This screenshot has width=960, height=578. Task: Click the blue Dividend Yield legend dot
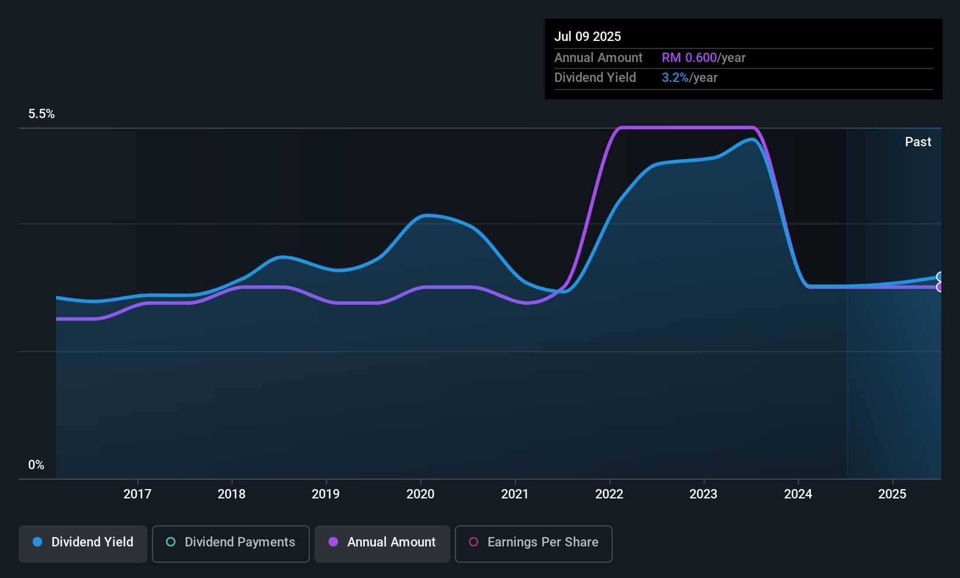(37, 542)
